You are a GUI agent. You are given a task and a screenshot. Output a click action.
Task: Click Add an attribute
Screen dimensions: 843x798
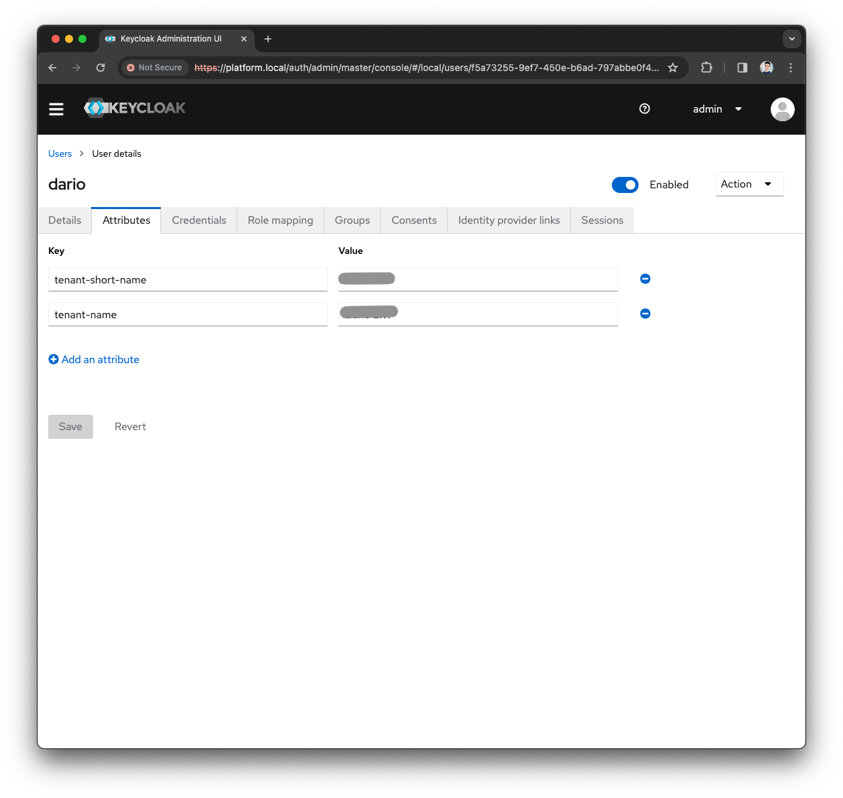point(94,359)
